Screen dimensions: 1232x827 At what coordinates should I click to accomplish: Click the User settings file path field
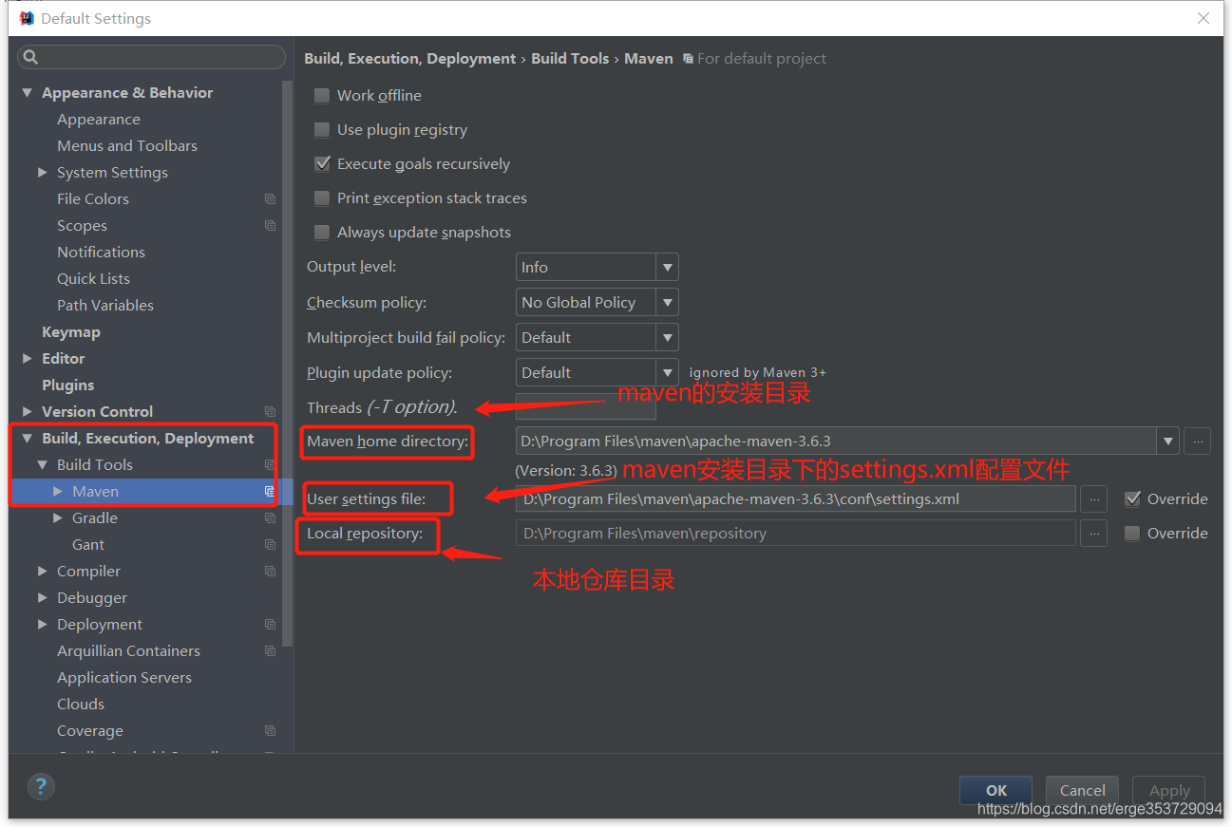pos(796,498)
